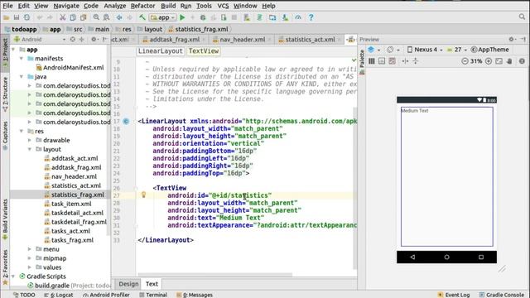Click the Copy toolbar icon
This screenshot has height=298, width=530.
[x=73, y=17]
